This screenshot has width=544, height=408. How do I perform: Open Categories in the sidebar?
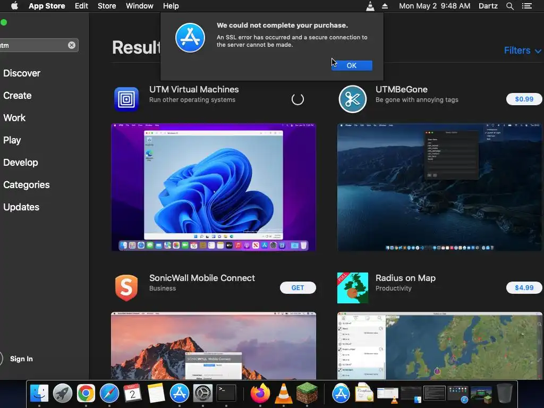click(x=27, y=184)
